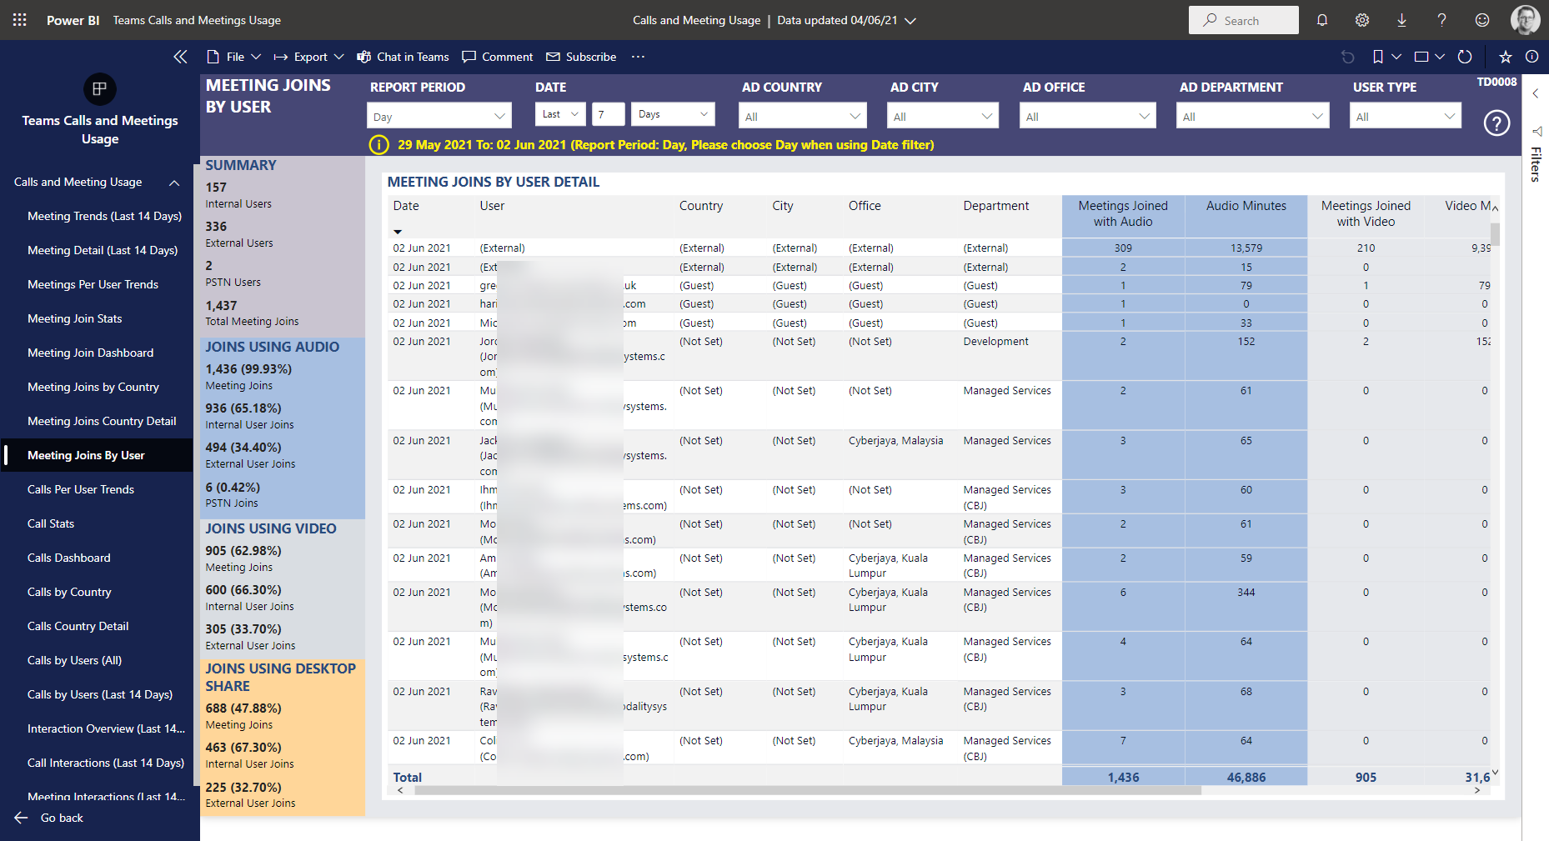The height and width of the screenshot is (841, 1549).
Task: Open more options ellipsis in toolbar
Action: (639, 57)
